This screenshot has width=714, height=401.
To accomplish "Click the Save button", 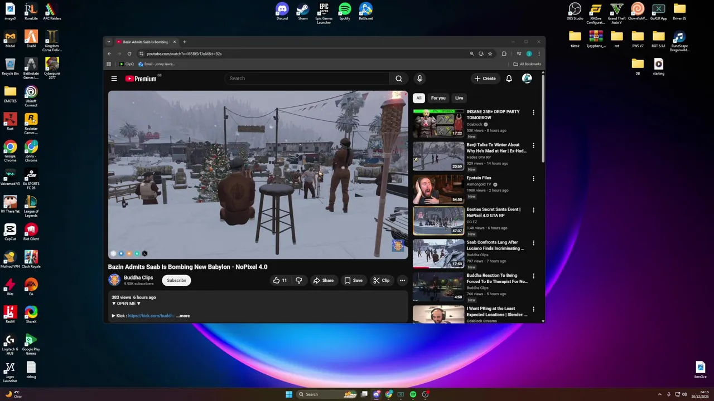I will 354,280.
